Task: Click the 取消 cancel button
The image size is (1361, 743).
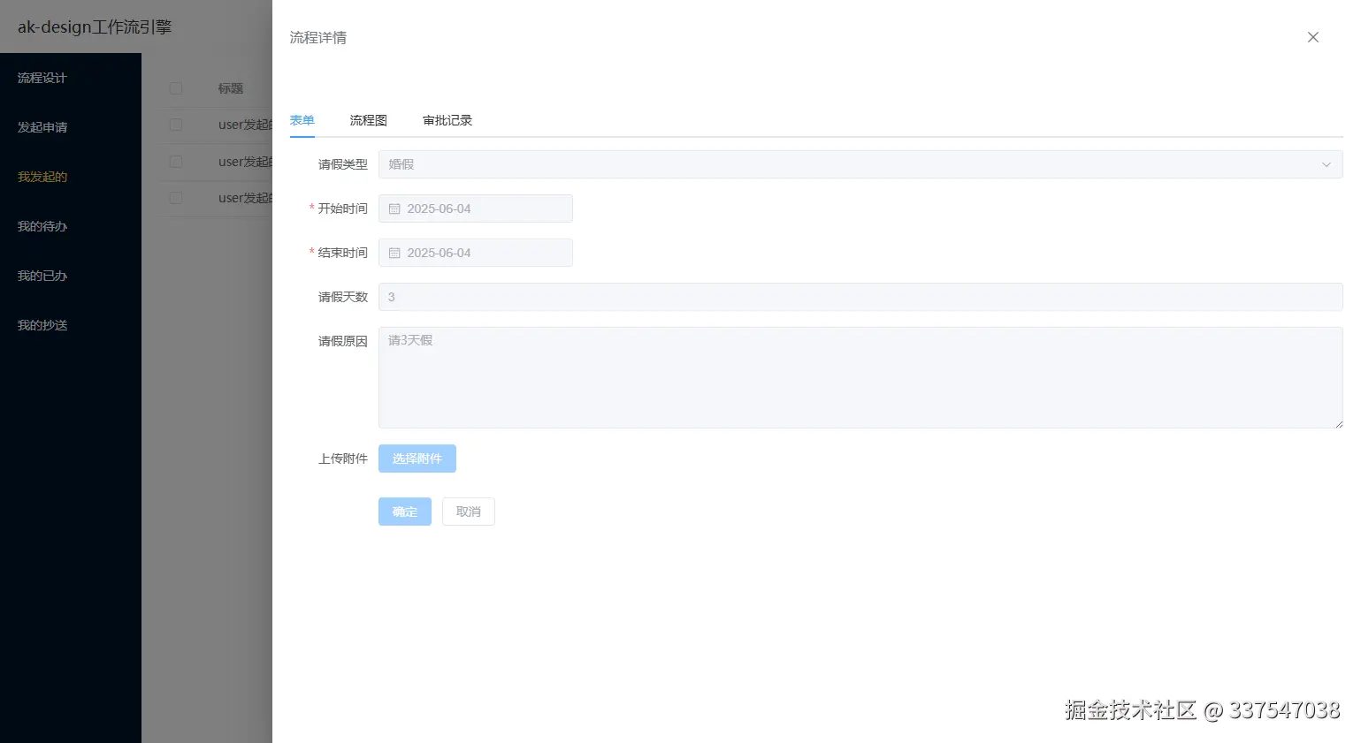Action: [x=468, y=511]
